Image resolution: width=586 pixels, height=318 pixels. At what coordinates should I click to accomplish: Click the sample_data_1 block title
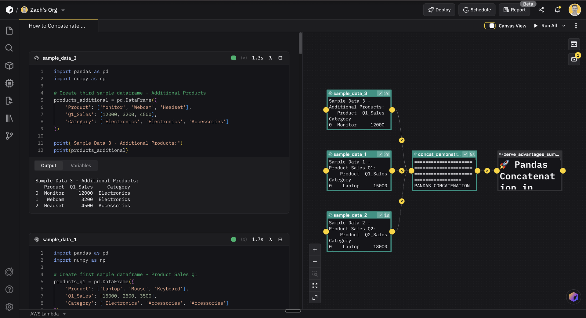(x=60, y=239)
